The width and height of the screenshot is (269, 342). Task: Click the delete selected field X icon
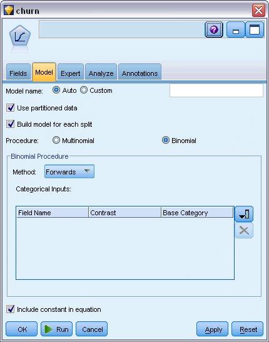(x=244, y=230)
